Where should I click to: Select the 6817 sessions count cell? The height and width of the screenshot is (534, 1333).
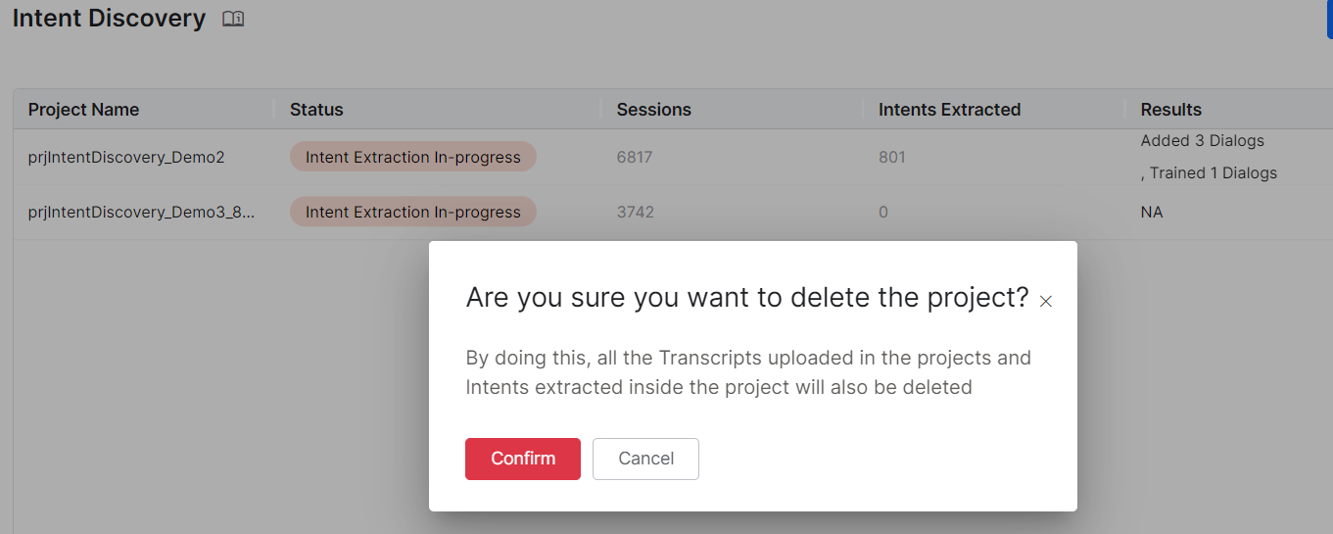pyautogui.click(x=635, y=157)
